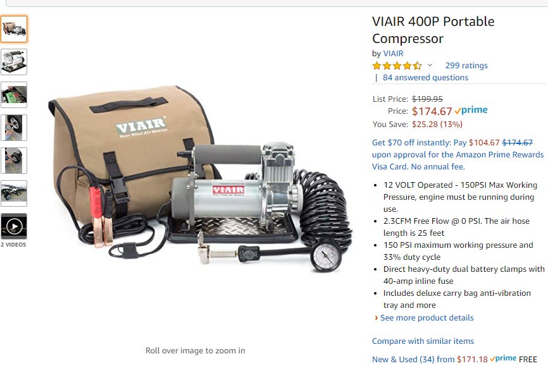Expand See more product details
548x366 pixels.
click(x=427, y=318)
